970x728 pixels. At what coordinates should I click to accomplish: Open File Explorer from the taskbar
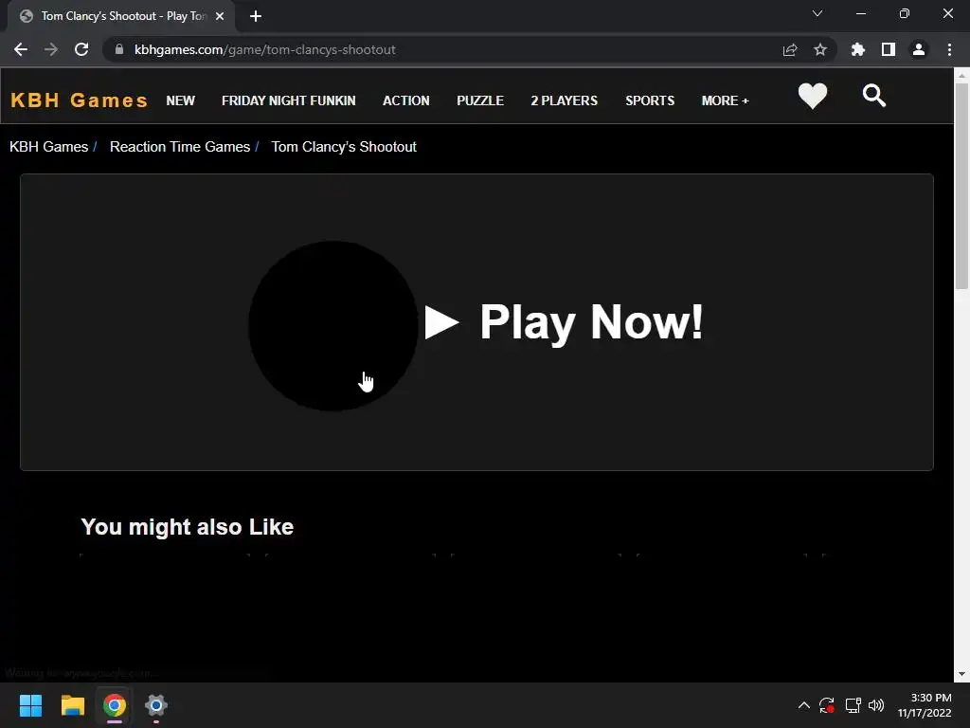click(x=72, y=705)
